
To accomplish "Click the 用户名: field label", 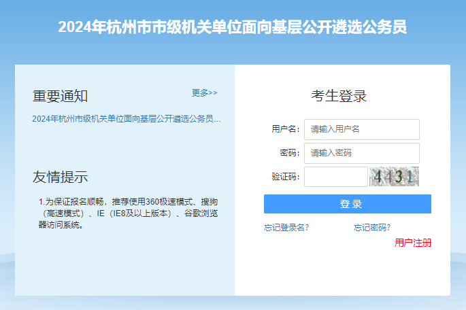I will coord(285,129).
